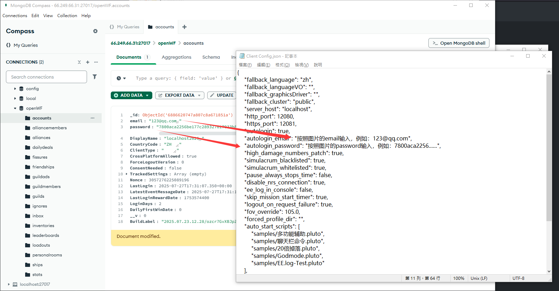Open the Help menu in Compass
The width and height of the screenshot is (559, 291).
86,16
